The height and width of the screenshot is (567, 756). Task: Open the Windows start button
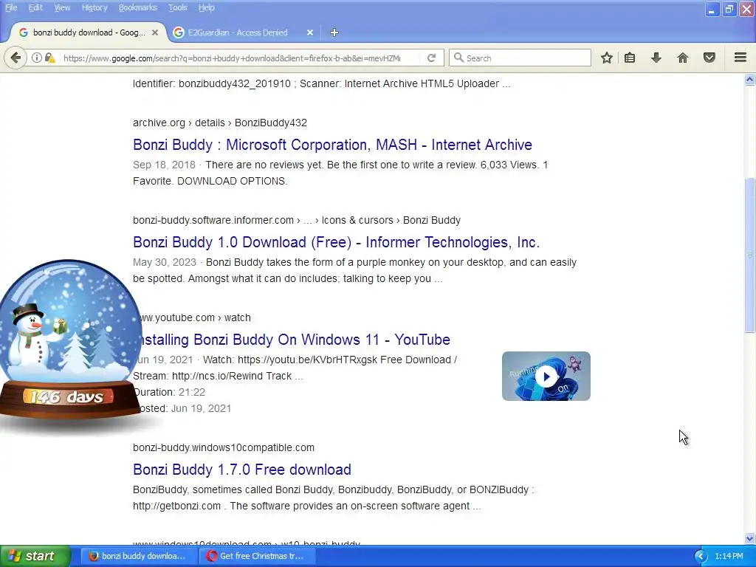[x=35, y=556]
